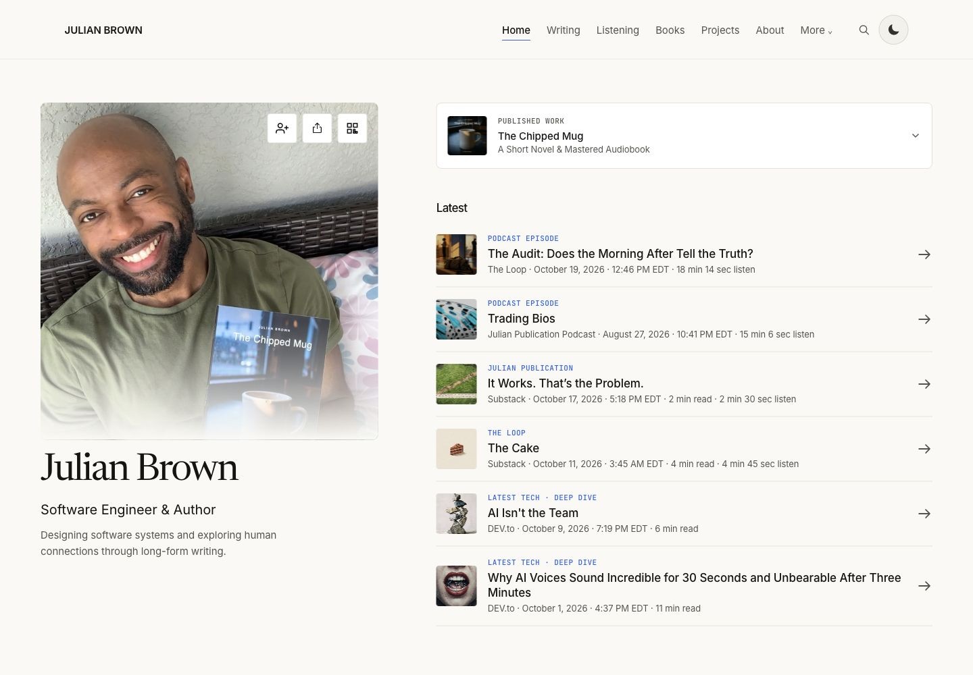This screenshot has height=675, width=973.
Task: Go to the Home tab
Action: coord(516,30)
